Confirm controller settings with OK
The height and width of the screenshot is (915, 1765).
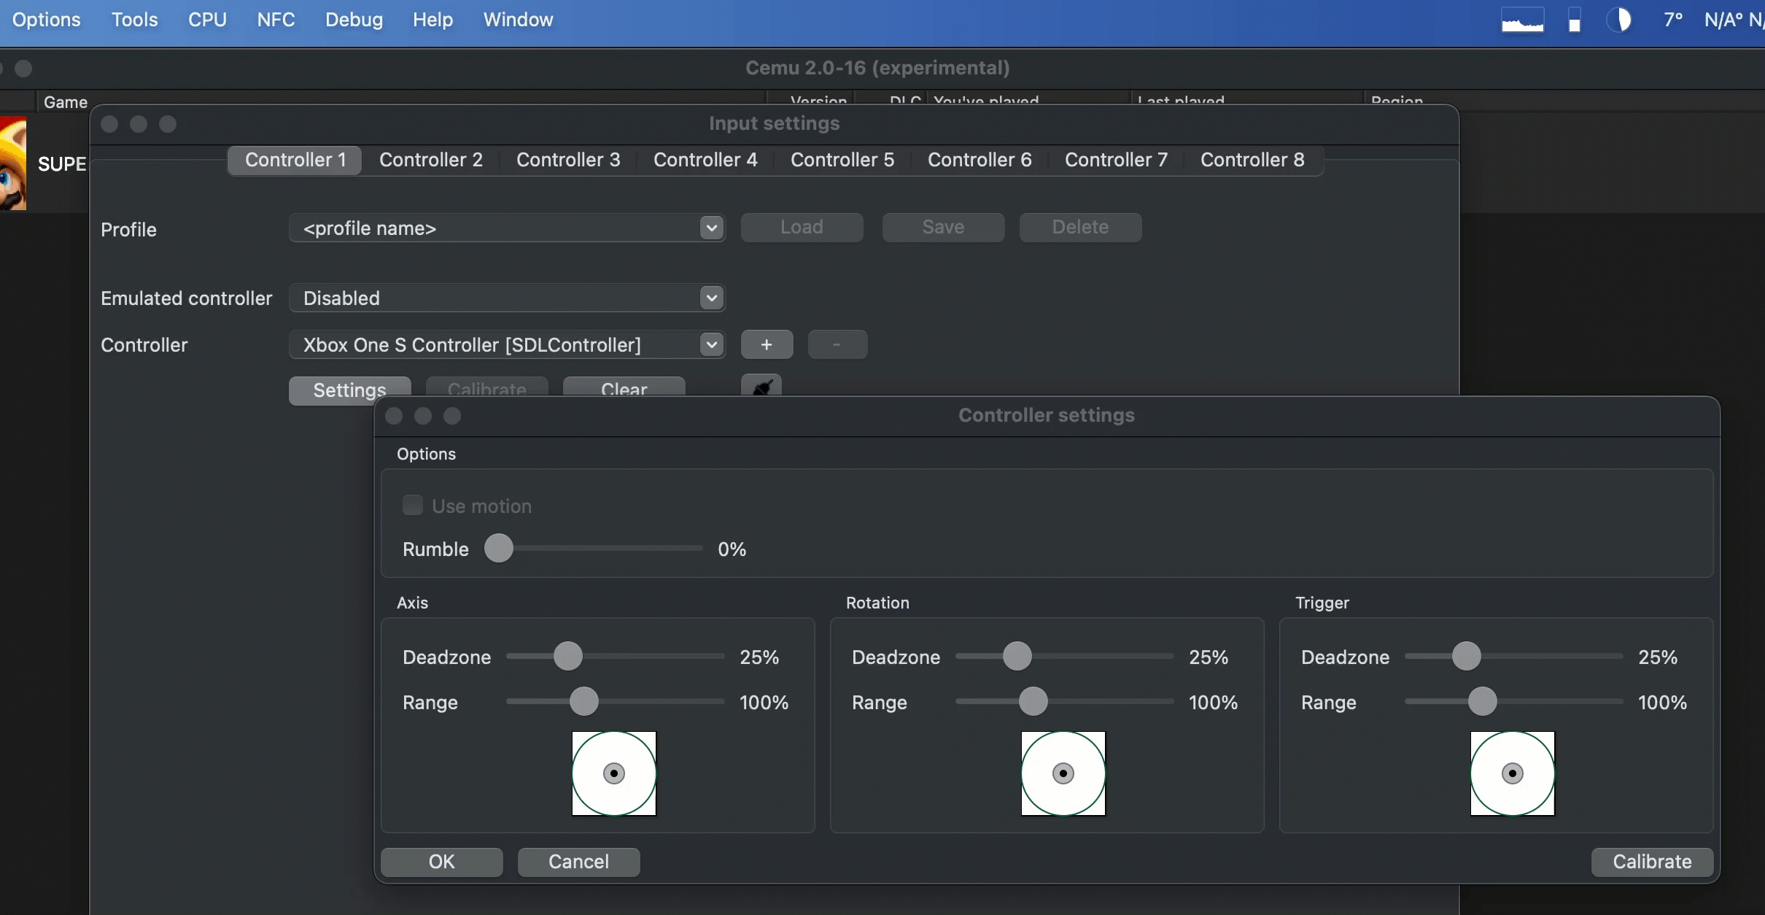pos(441,862)
